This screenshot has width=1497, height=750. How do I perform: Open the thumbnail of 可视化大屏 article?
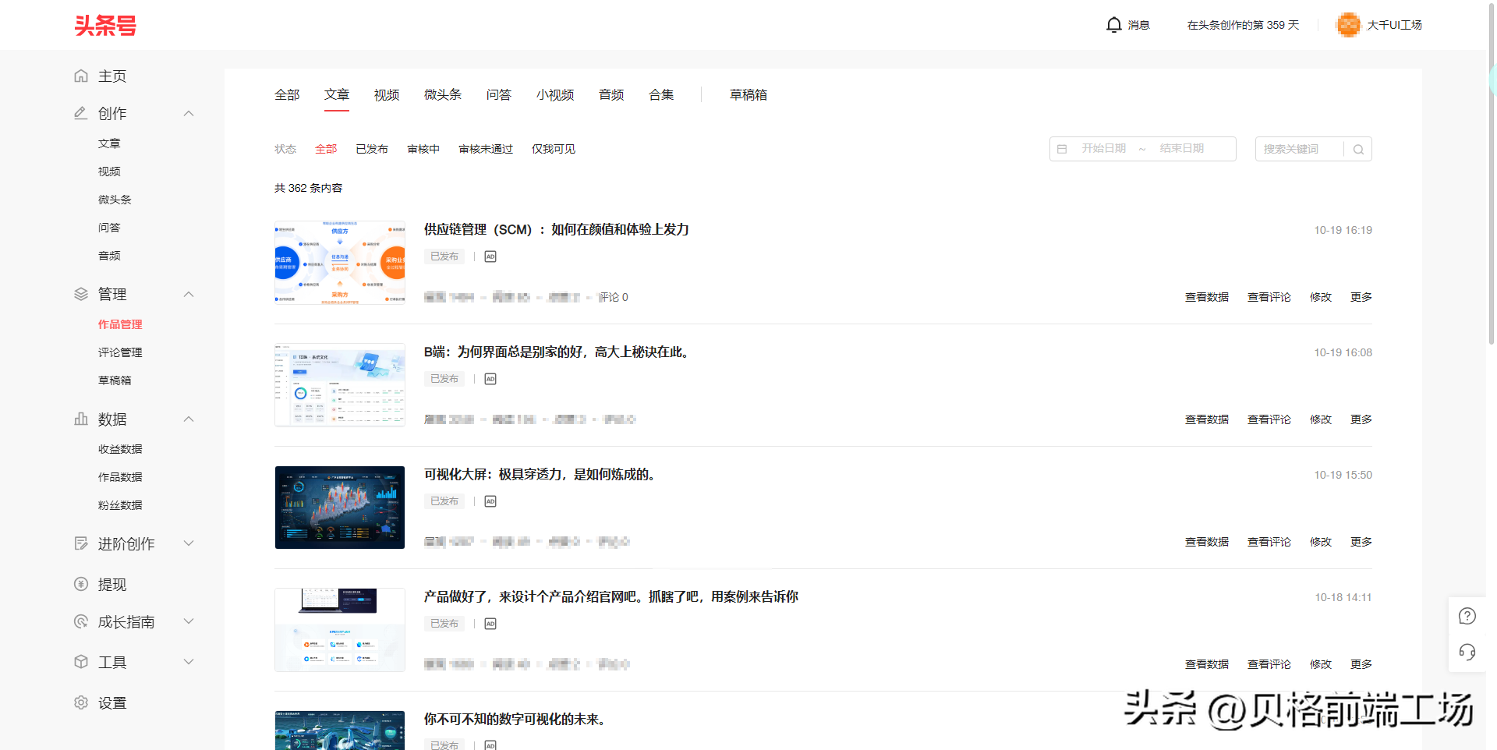340,508
